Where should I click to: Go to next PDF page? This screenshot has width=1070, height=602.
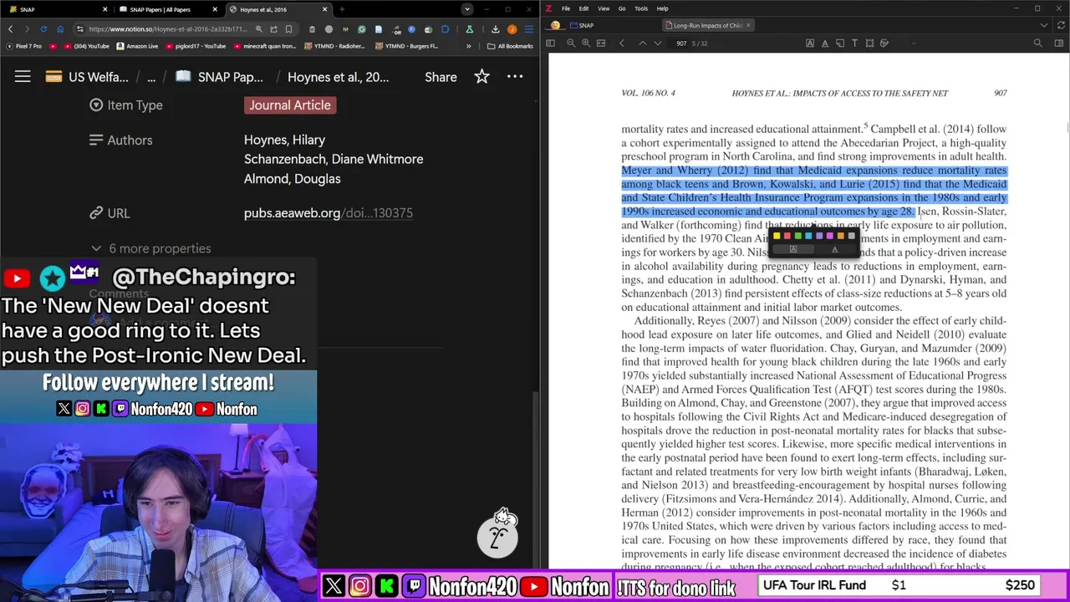pos(658,43)
